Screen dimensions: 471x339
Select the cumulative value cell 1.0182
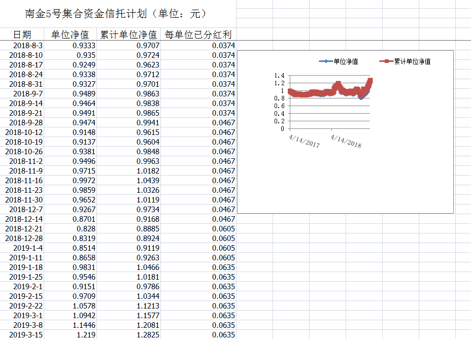click(128, 171)
